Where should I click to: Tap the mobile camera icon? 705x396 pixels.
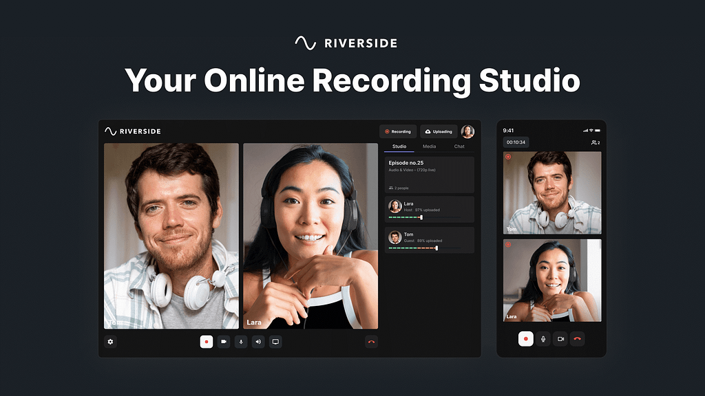(560, 338)
